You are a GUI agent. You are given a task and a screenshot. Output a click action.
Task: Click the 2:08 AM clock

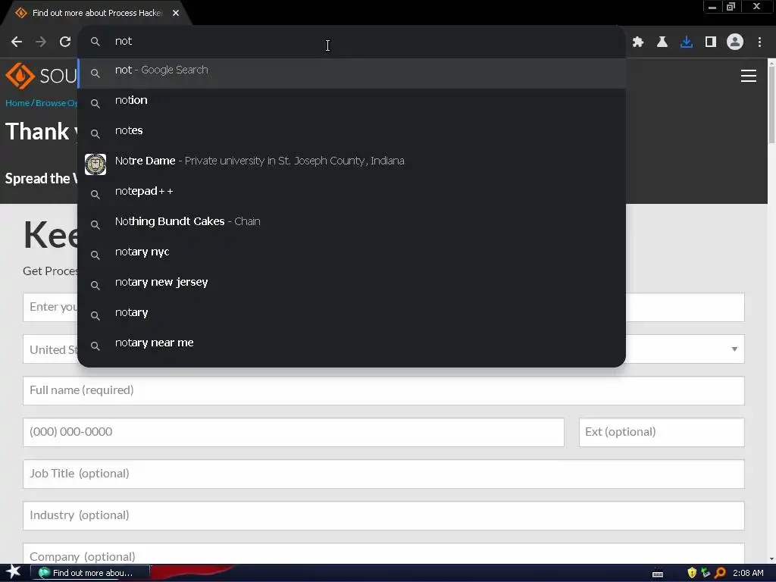(x=748, y=573)
